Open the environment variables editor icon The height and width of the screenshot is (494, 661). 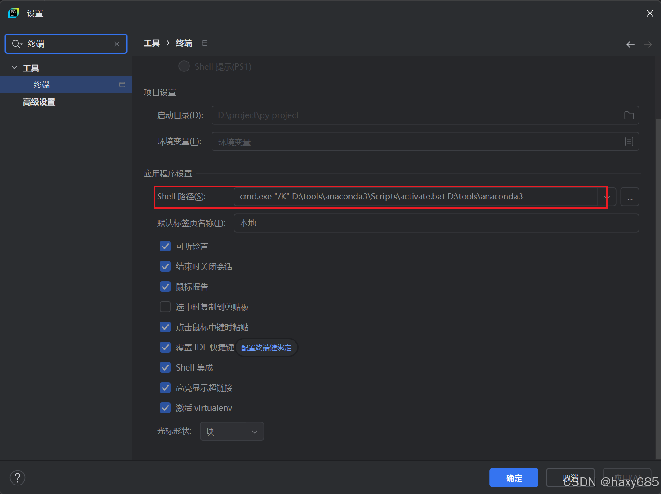[x=629, y=141]
